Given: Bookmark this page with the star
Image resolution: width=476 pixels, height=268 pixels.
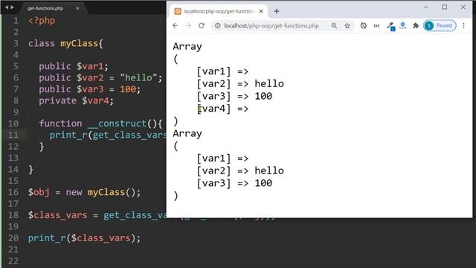Looking at the screenshot, I should 347,26.
